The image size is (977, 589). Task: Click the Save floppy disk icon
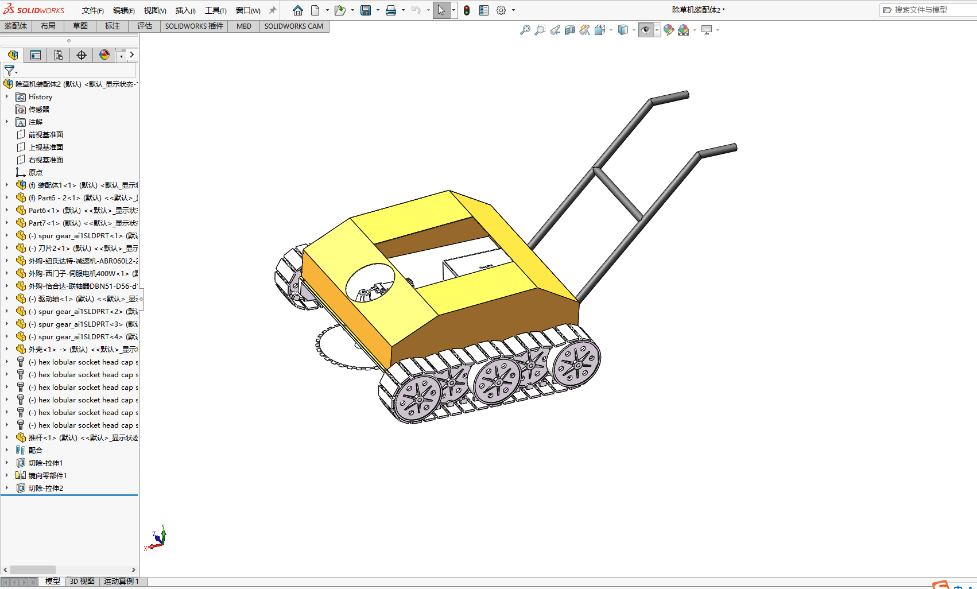(365, 10)
